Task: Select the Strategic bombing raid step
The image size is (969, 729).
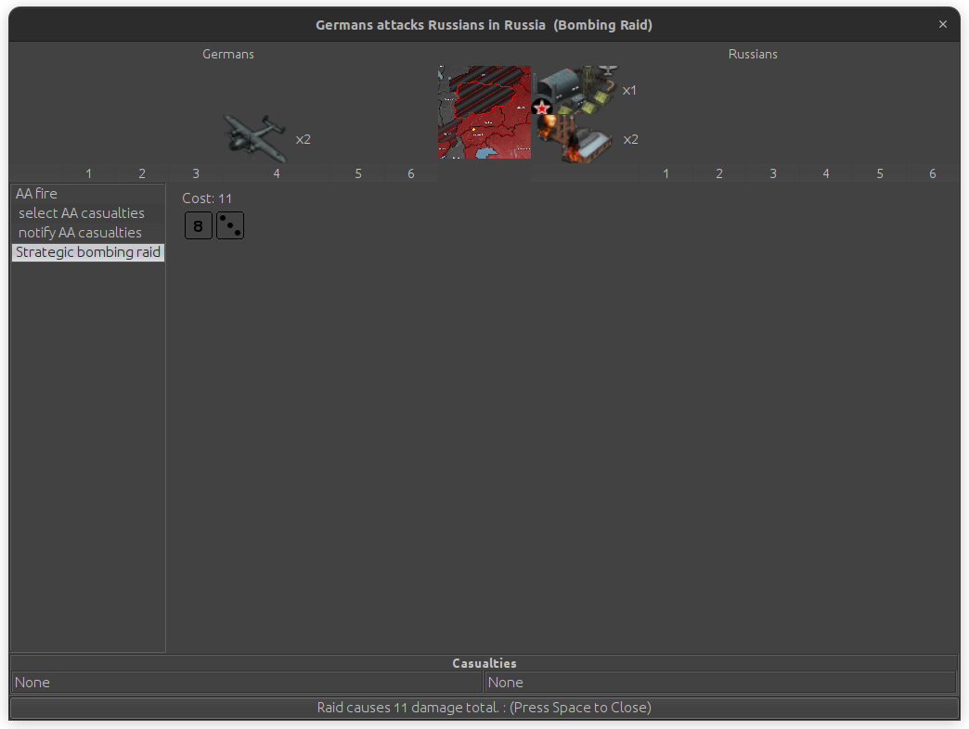Action: [88, 252]
